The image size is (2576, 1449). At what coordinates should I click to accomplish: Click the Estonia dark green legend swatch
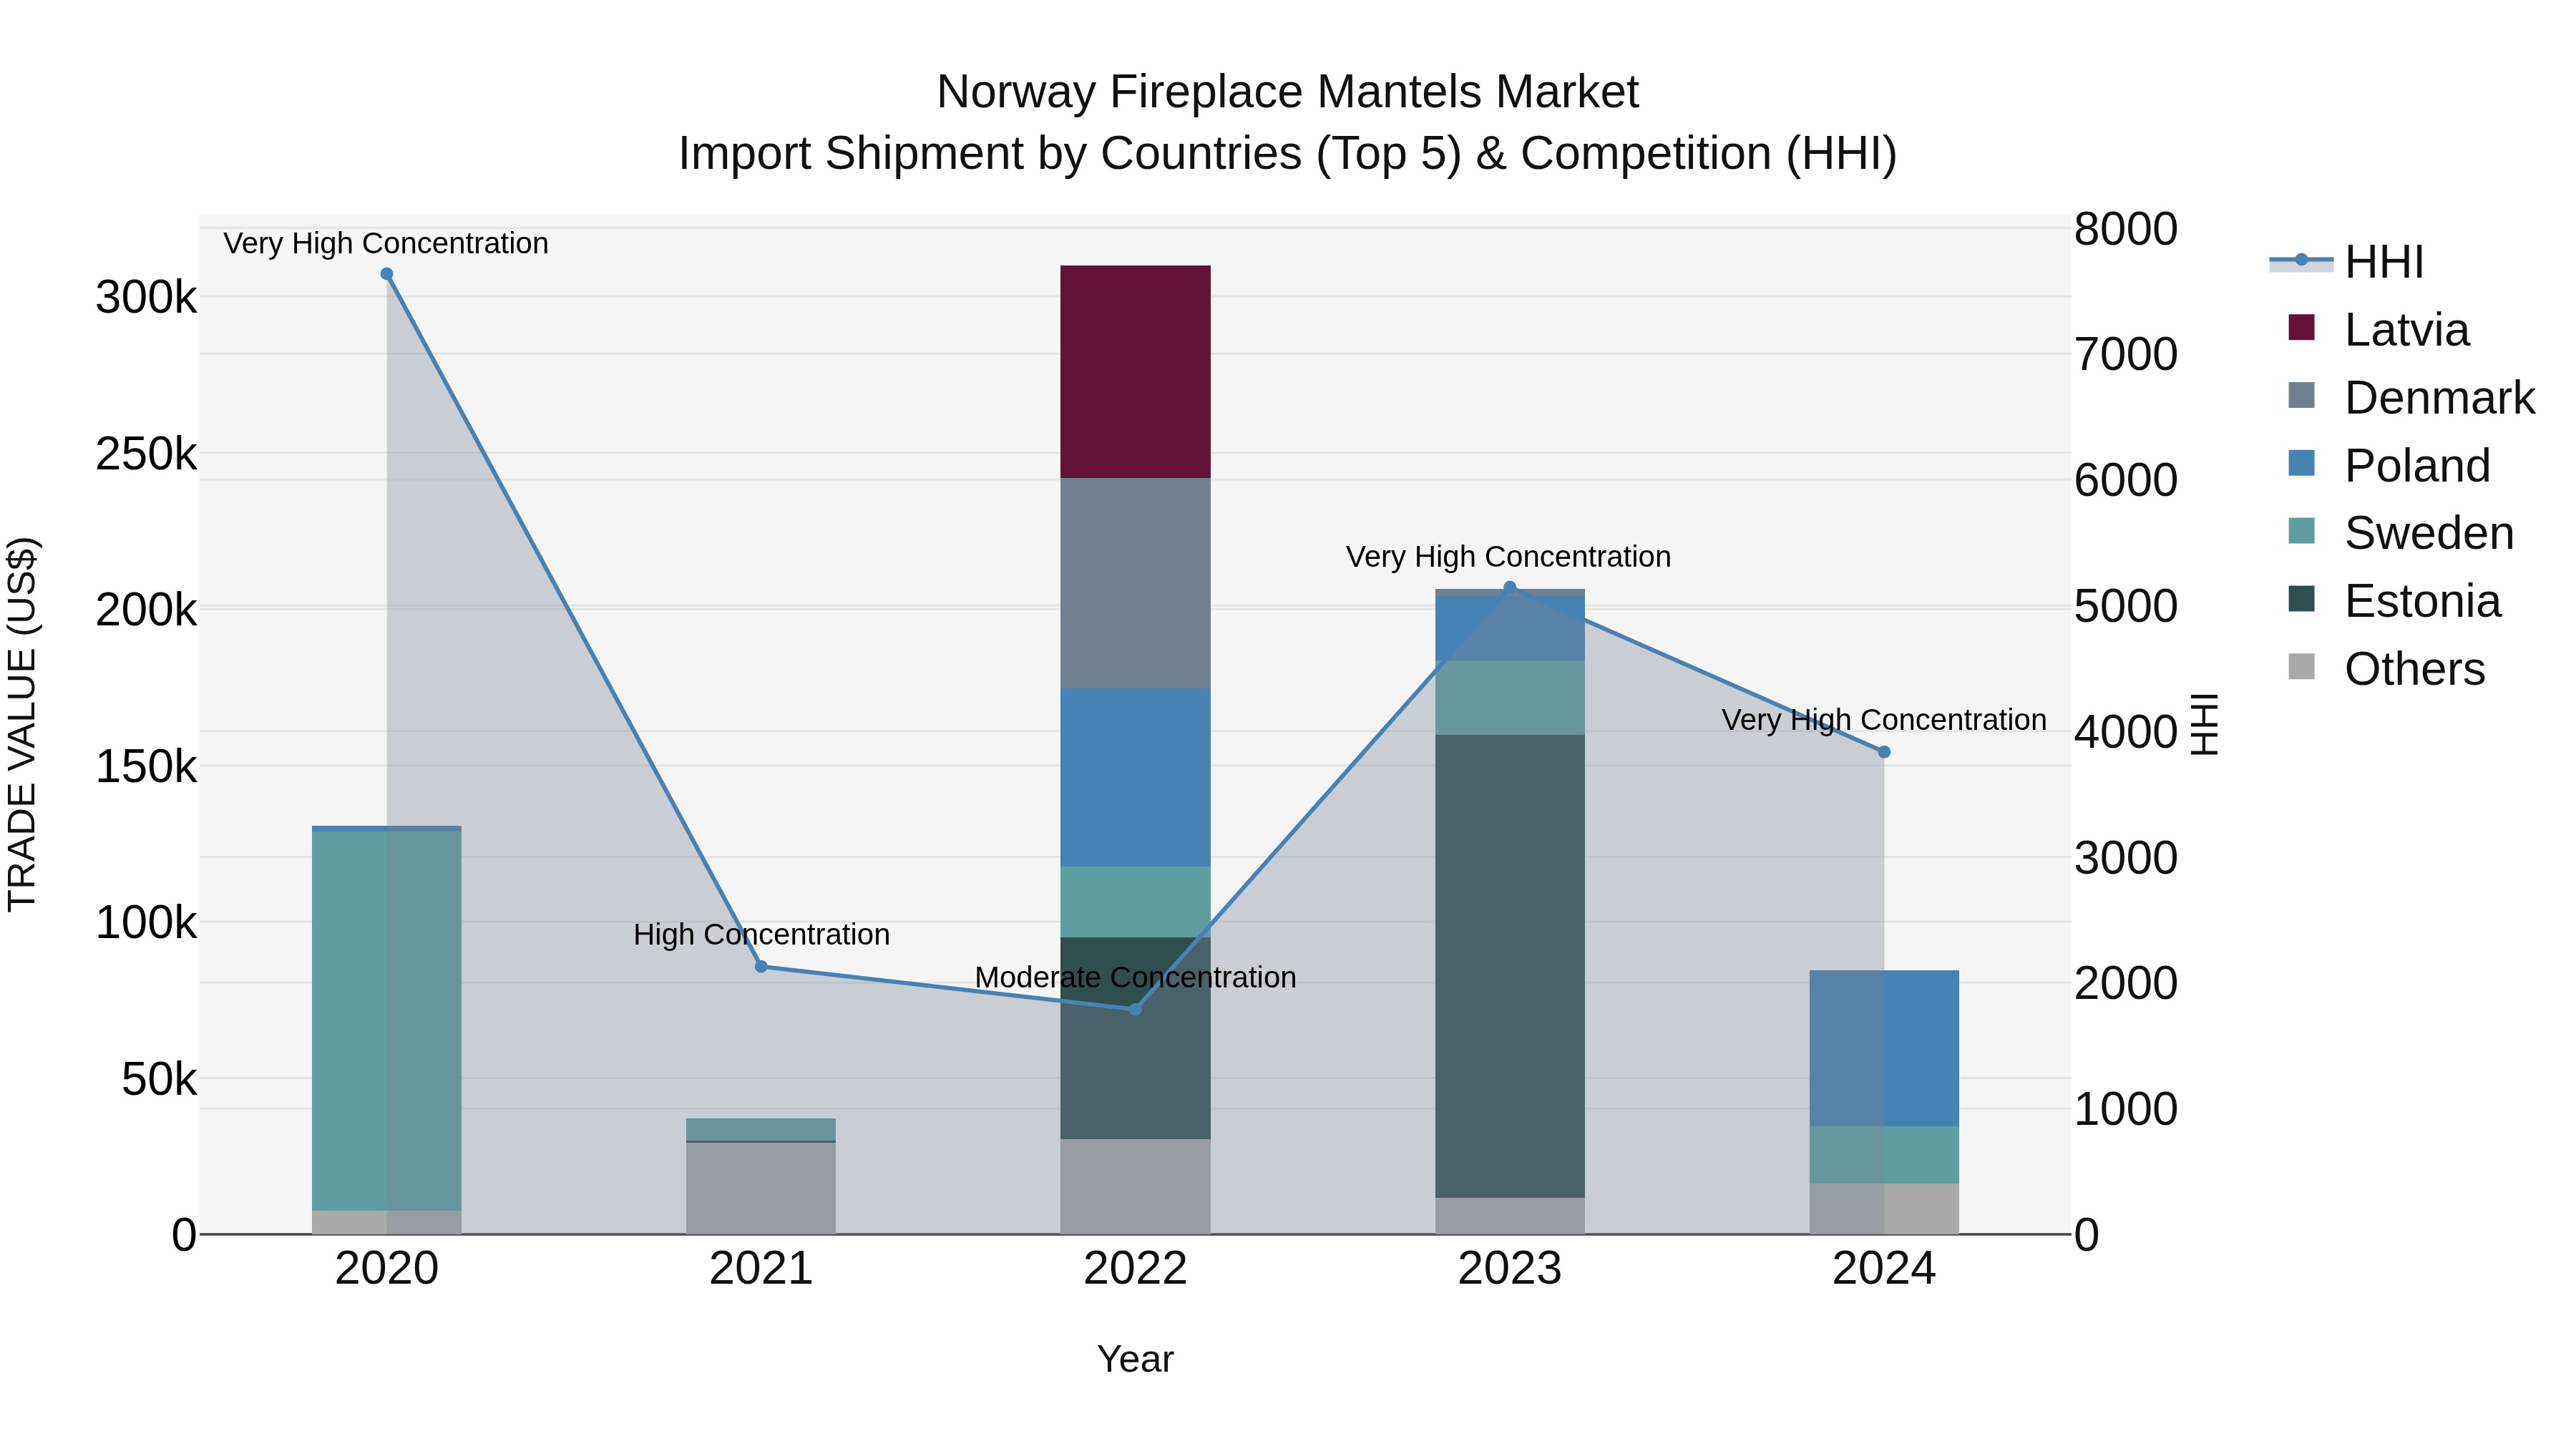tap(2301, 599)
